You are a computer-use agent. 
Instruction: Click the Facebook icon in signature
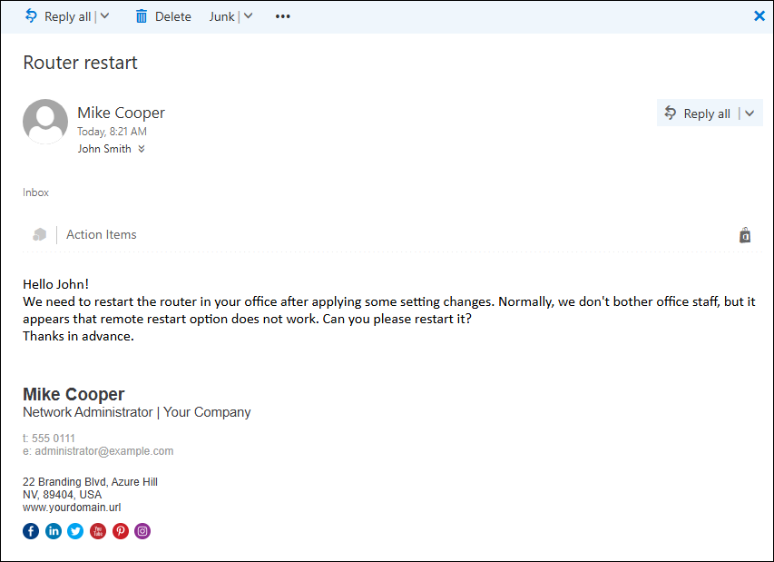[31, 531]
